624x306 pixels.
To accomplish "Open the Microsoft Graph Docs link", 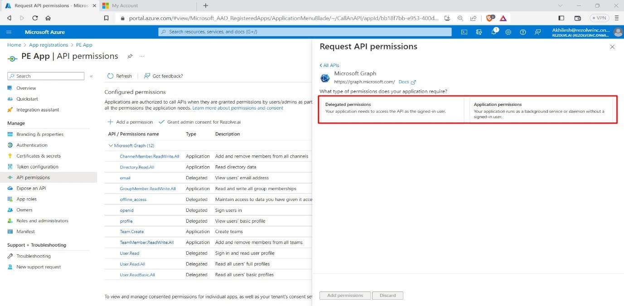I will coord(407,82).
